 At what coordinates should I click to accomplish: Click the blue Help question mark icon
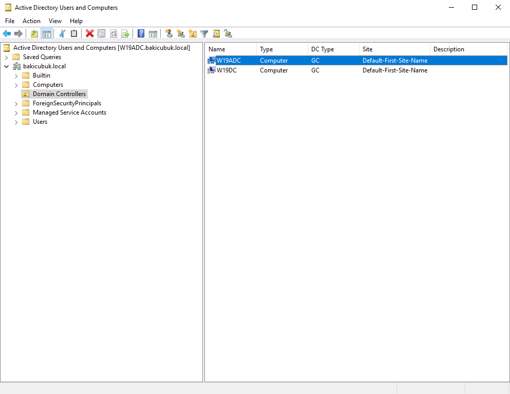[141, 33]
